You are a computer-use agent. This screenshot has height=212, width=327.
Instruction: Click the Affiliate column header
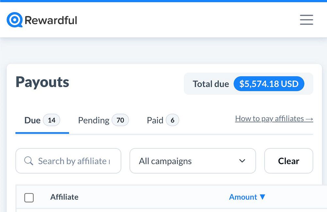(x=64, y=197)
